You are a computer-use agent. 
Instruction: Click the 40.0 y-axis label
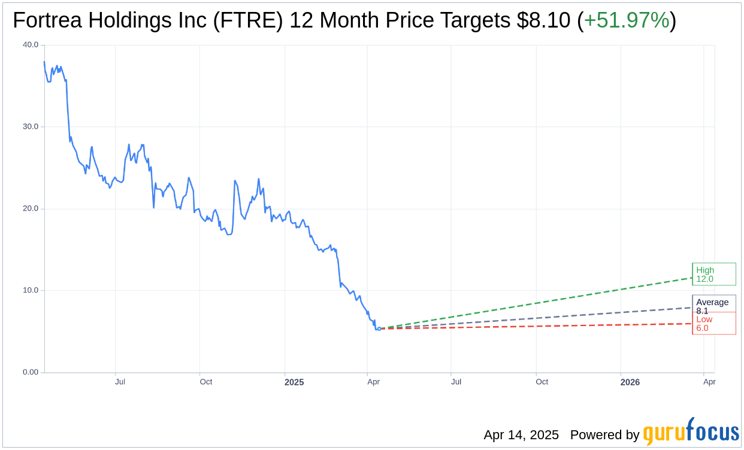coord(31,45)
